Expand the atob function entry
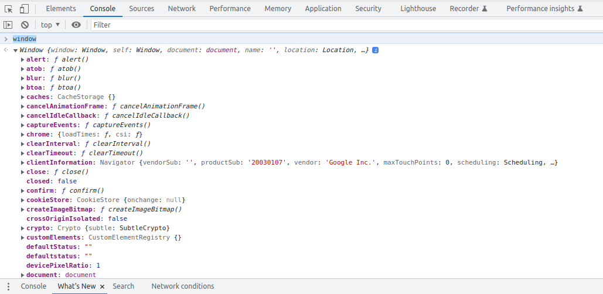603x294 pixels. point(23,69)
